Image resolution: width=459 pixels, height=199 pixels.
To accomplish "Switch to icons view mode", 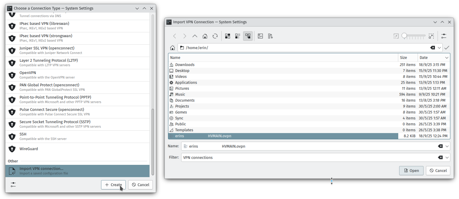I will pos(228,36).
